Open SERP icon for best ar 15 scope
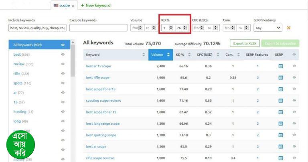 (x=281, y=66)
